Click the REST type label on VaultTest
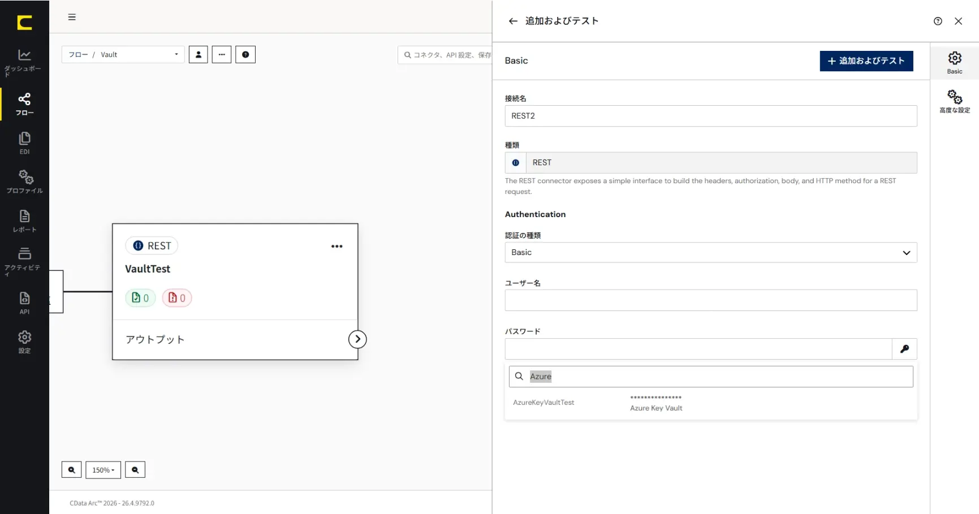 point(152,245)
